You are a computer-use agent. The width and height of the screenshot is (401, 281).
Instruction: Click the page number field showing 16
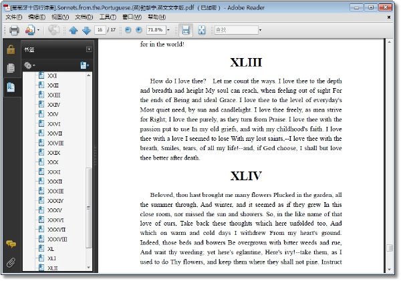[x=100, y=30]
